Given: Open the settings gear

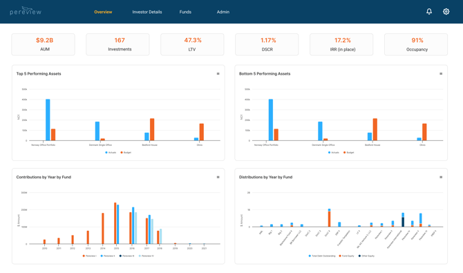Looking at the screenshot, I should 446,12.
